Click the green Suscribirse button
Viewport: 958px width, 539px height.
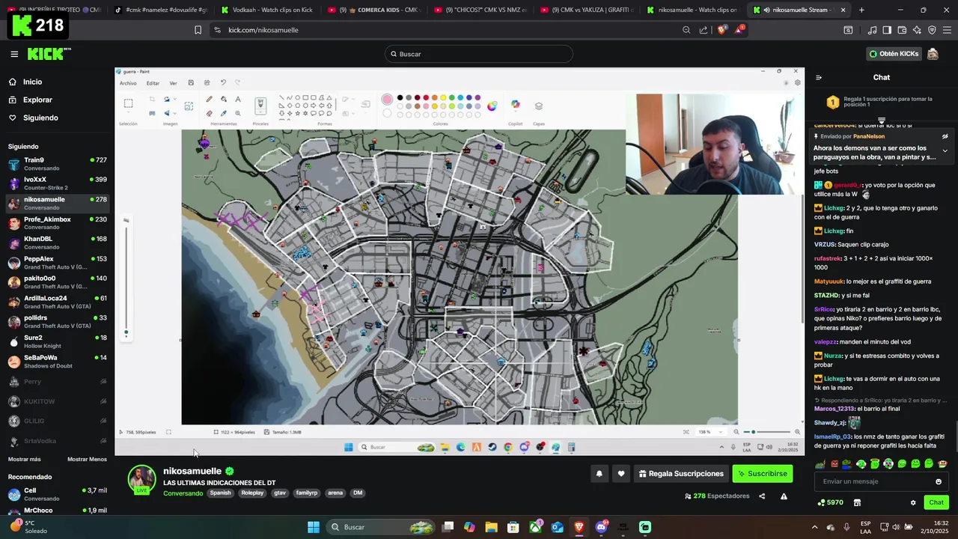tap(762, 473)
